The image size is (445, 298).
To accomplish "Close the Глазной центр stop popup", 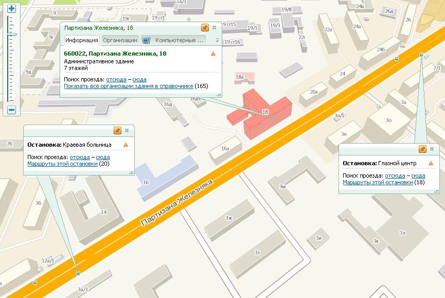I will [x=432, y=149].
